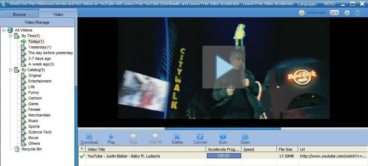
Task: Click the Delete toolbar icon
Action: [x=177, y=137]
